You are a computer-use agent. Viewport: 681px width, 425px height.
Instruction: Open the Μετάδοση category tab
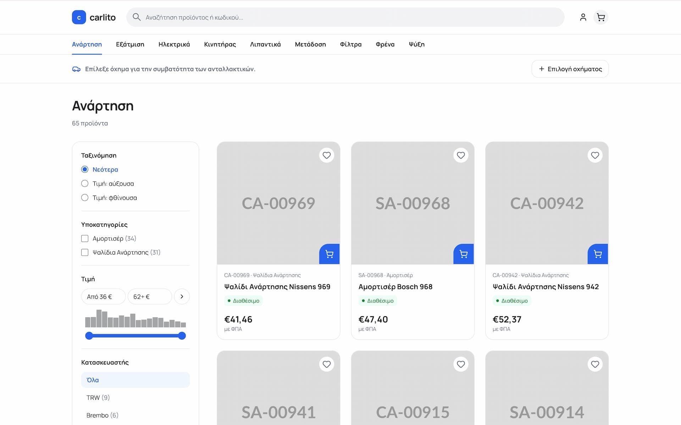click(310, 44)
